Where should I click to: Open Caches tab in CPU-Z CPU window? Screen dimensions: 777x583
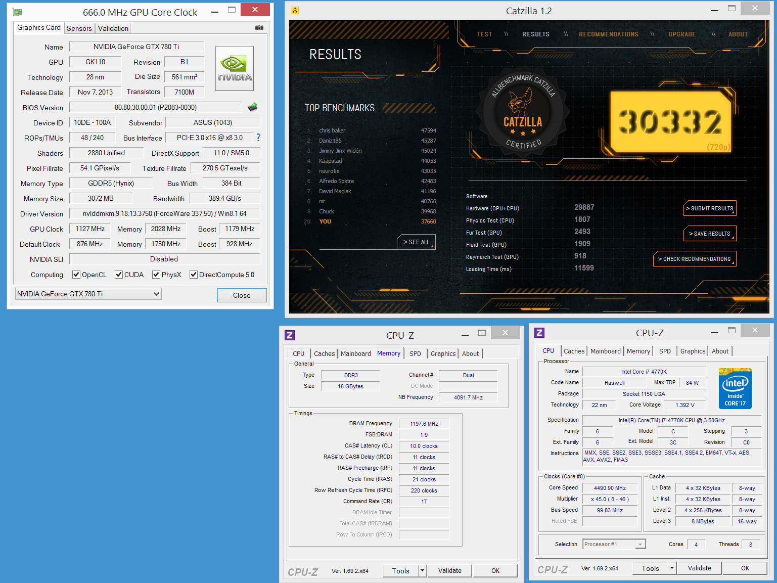point(574,351)
